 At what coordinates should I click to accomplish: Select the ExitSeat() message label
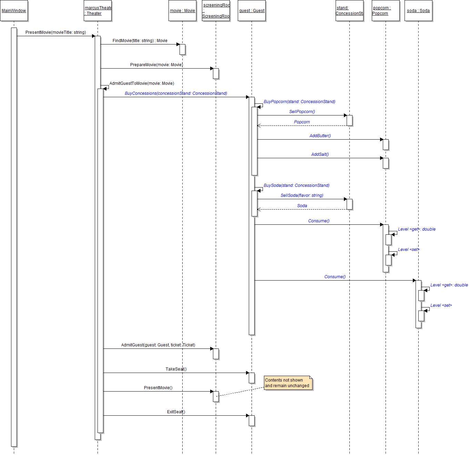pos(176,412)
